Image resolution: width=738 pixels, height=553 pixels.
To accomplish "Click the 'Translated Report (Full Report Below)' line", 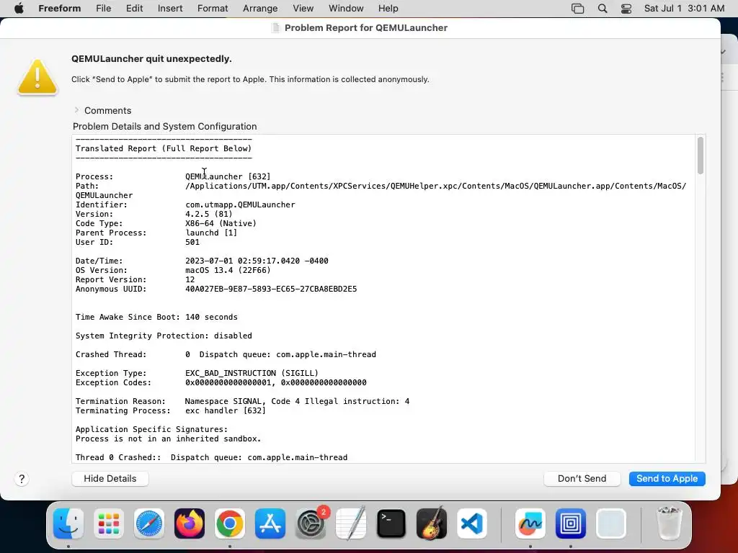I will [x=164, y=148].
